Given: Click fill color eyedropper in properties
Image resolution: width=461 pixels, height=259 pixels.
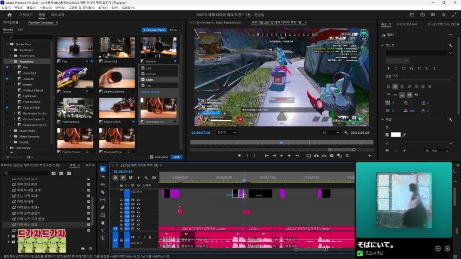Looking at the screenshot, I should click(x=404, y=135).
